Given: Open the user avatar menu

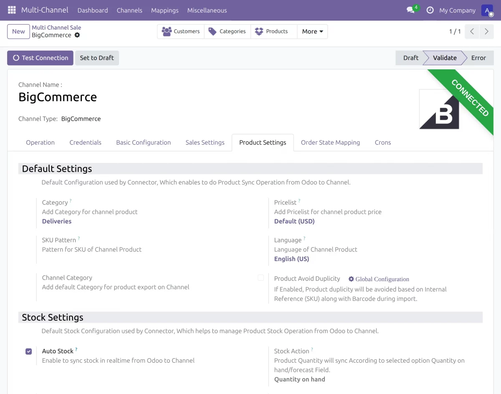Looking at the screenshot, I should click(487, 10).
